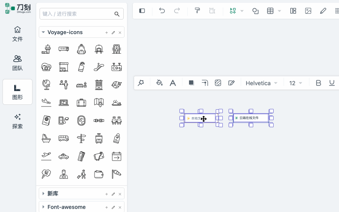Switch to the 团队 tab
The height and width of the screenshot is (212, 339).
point(17,63)
